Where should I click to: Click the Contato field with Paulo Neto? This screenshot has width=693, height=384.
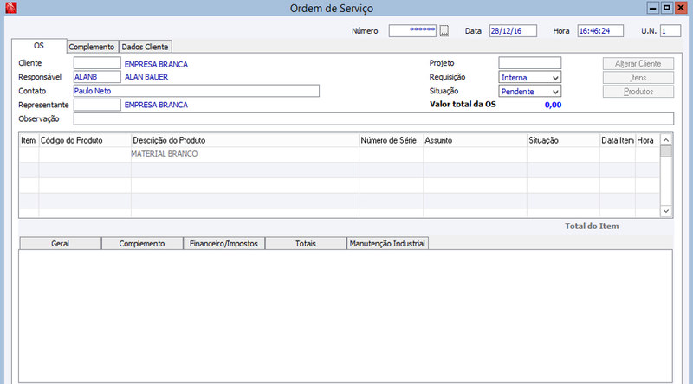point(197,91)
